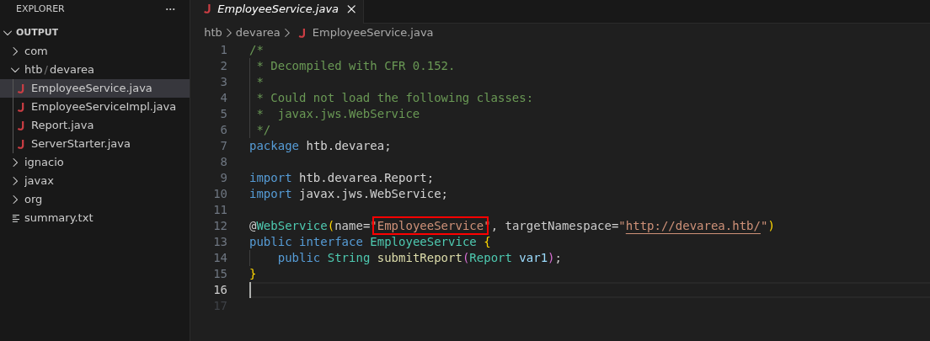Click line number 14 in gutter
The width and height of the screenshot is (930, 341).
tap(220, 258)
